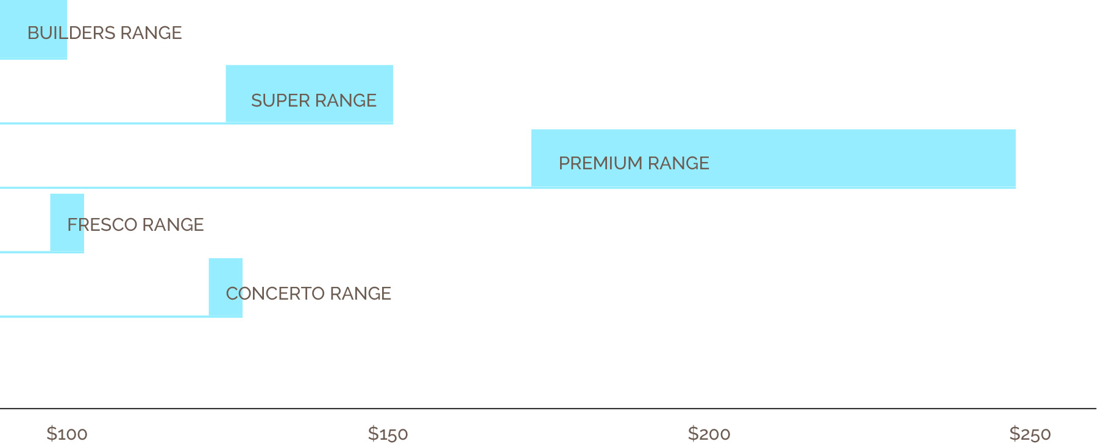Click the thin line under Builders Range bar
Screen dimensions: 1097x444
(x=34, y=58)
